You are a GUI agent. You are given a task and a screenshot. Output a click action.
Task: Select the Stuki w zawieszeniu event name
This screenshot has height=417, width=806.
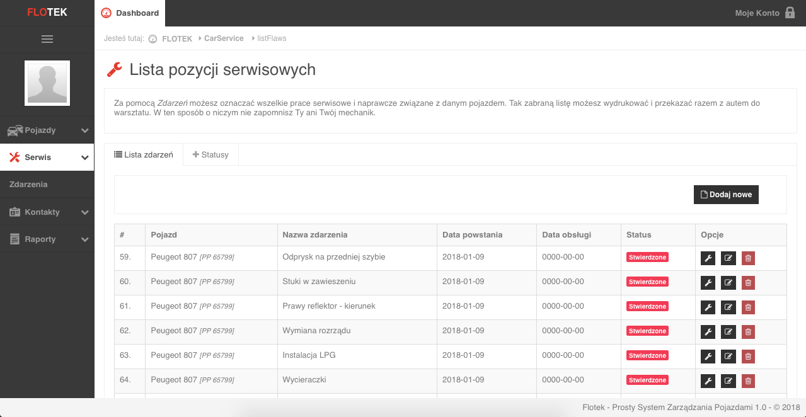point(319,282)
